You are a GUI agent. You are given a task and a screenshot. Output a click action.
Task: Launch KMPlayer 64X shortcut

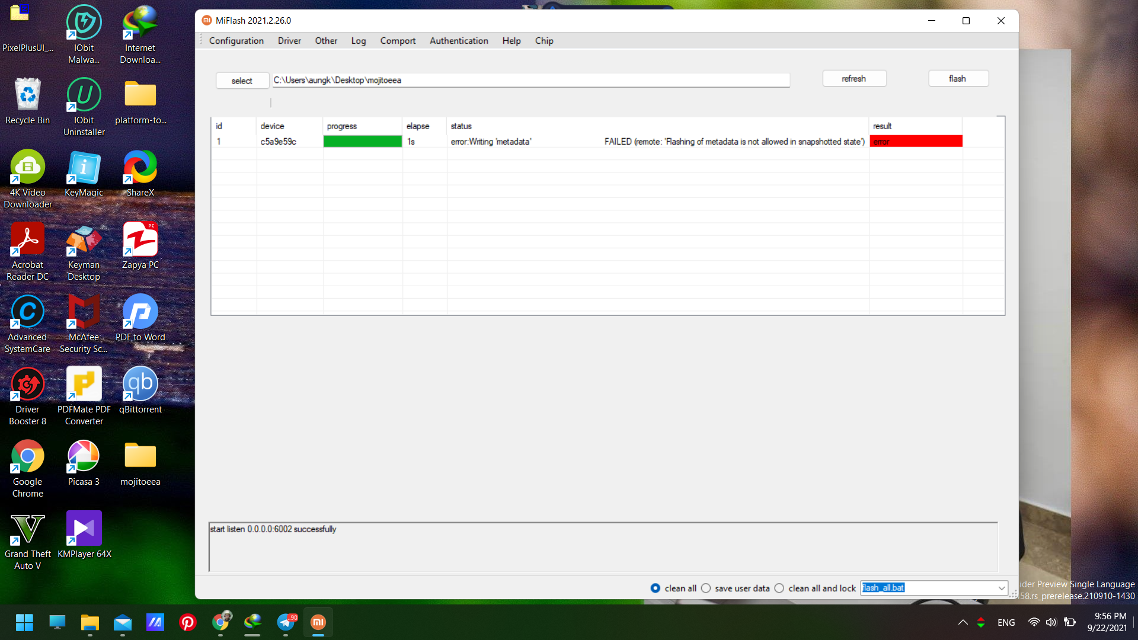[84, 535]
